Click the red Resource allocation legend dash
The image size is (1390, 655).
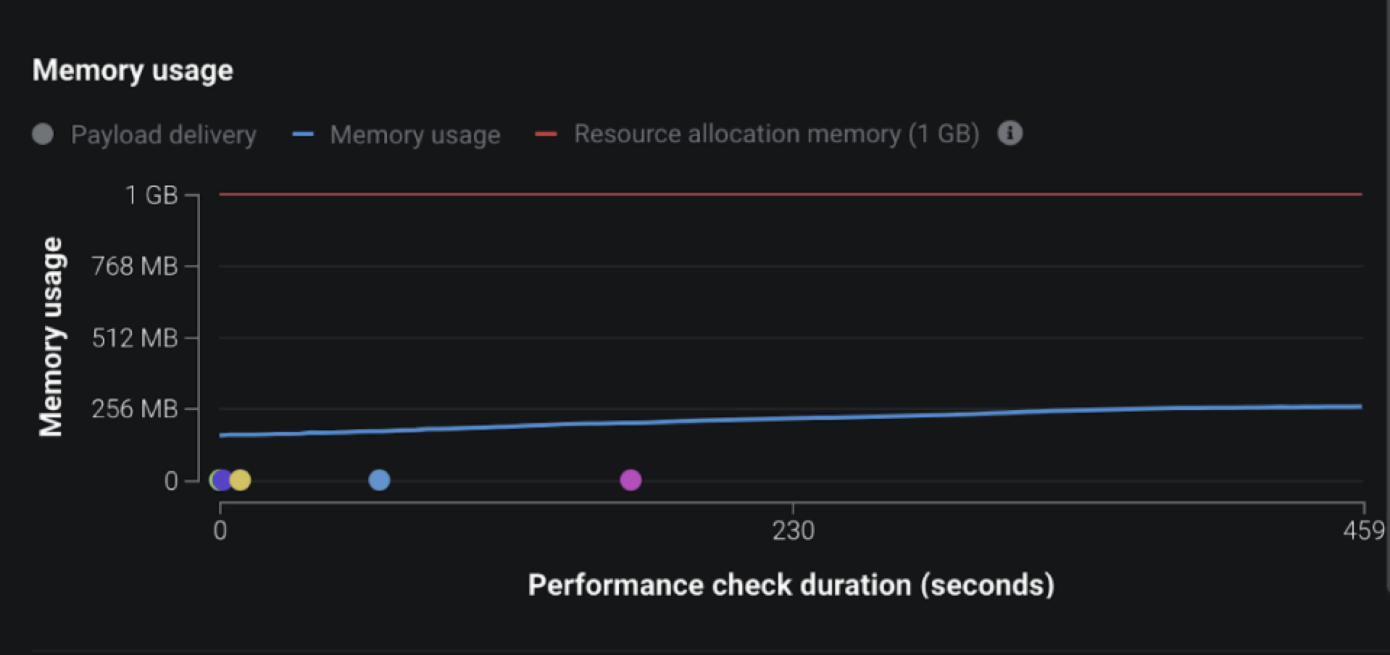(x=546, y=134)
